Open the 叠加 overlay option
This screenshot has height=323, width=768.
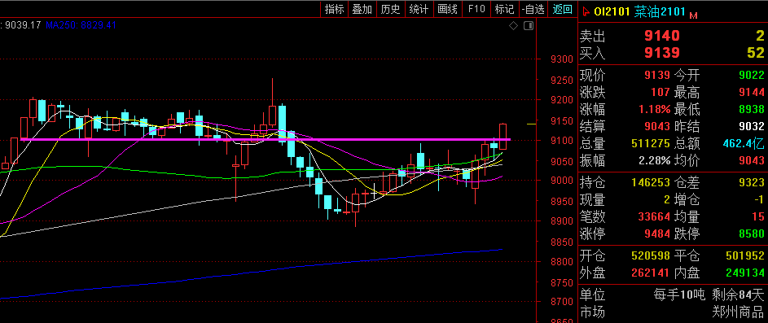pos(362,9)
